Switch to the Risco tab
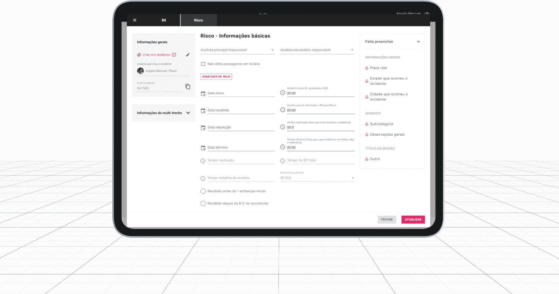Image resolution: width=559 pixels, height=294 pixels. [x=199, y=20]
